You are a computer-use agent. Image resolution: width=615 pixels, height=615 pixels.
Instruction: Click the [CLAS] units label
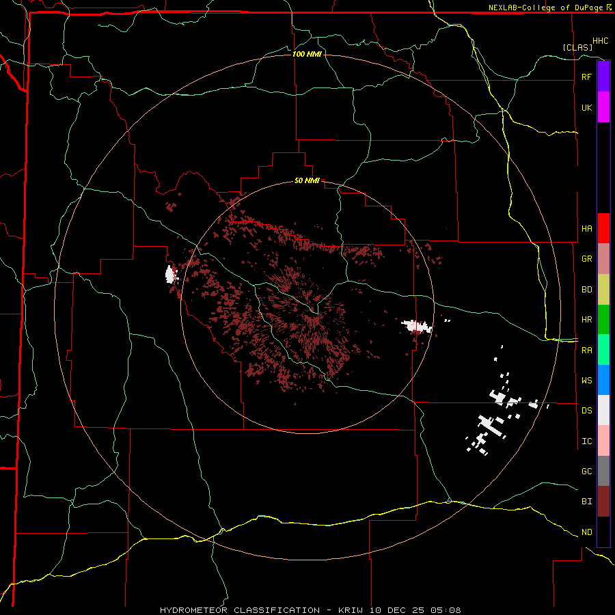click(577, 47)
